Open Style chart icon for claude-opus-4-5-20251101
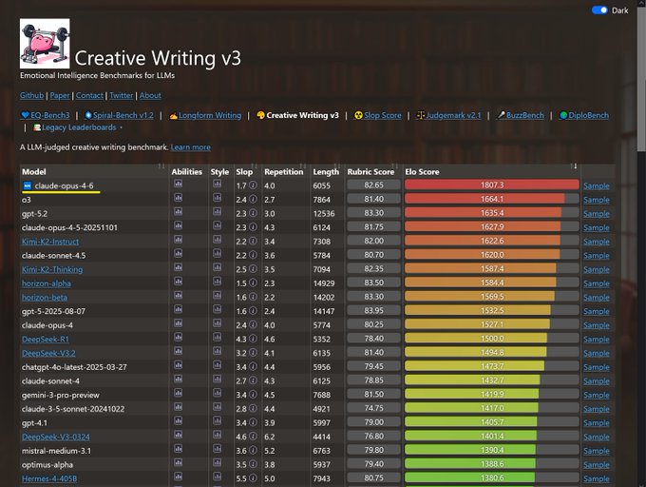 point(218,225)
